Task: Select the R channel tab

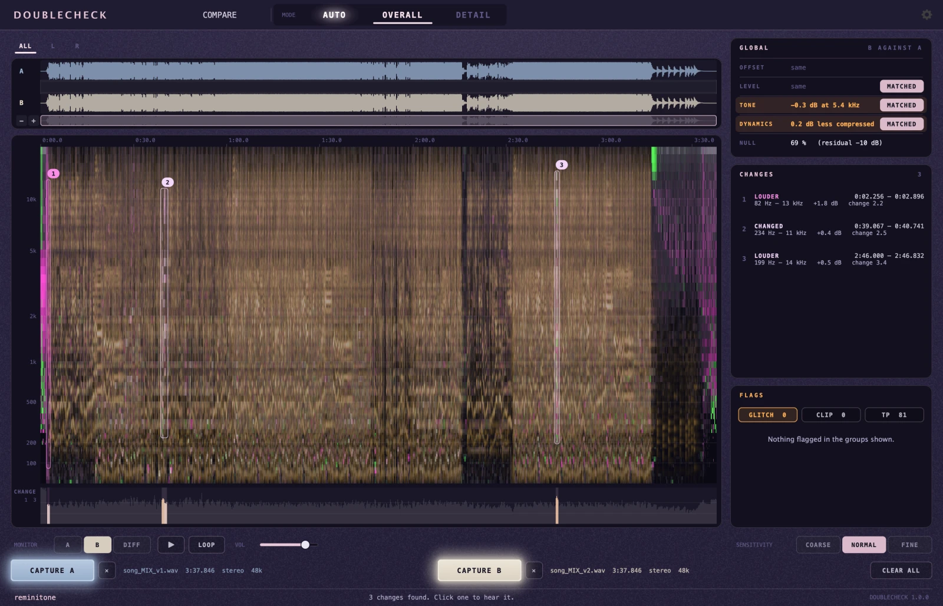Action: 77,46
